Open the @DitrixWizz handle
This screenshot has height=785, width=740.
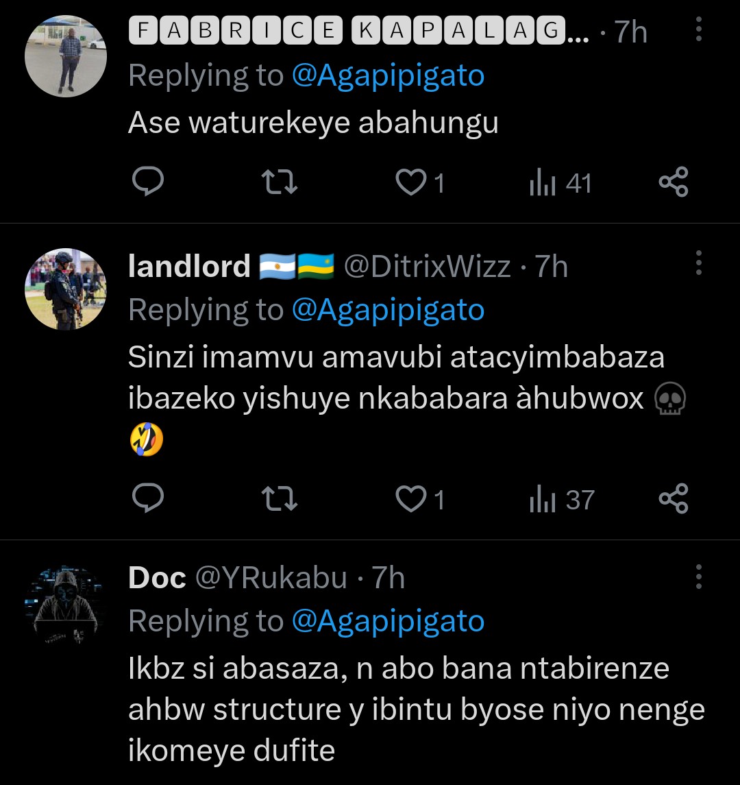[426, 266]
